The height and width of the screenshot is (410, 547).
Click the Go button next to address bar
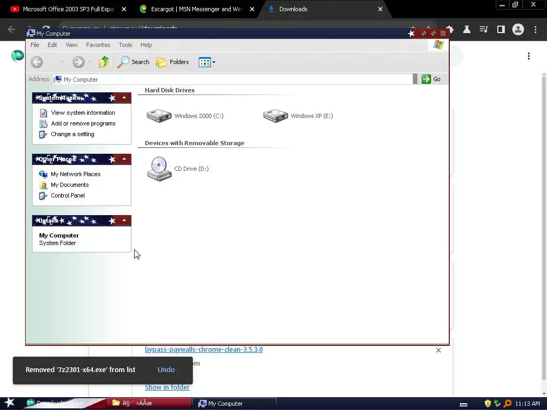[x=431, y=79]
